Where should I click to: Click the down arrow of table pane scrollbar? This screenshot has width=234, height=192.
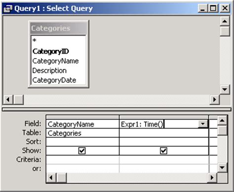click(x=225, y=90)
